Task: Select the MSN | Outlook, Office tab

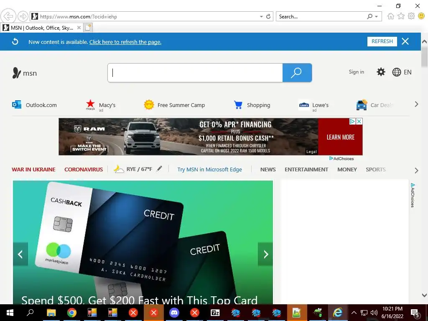Action: pyautogui.click(x=42, y=28)
